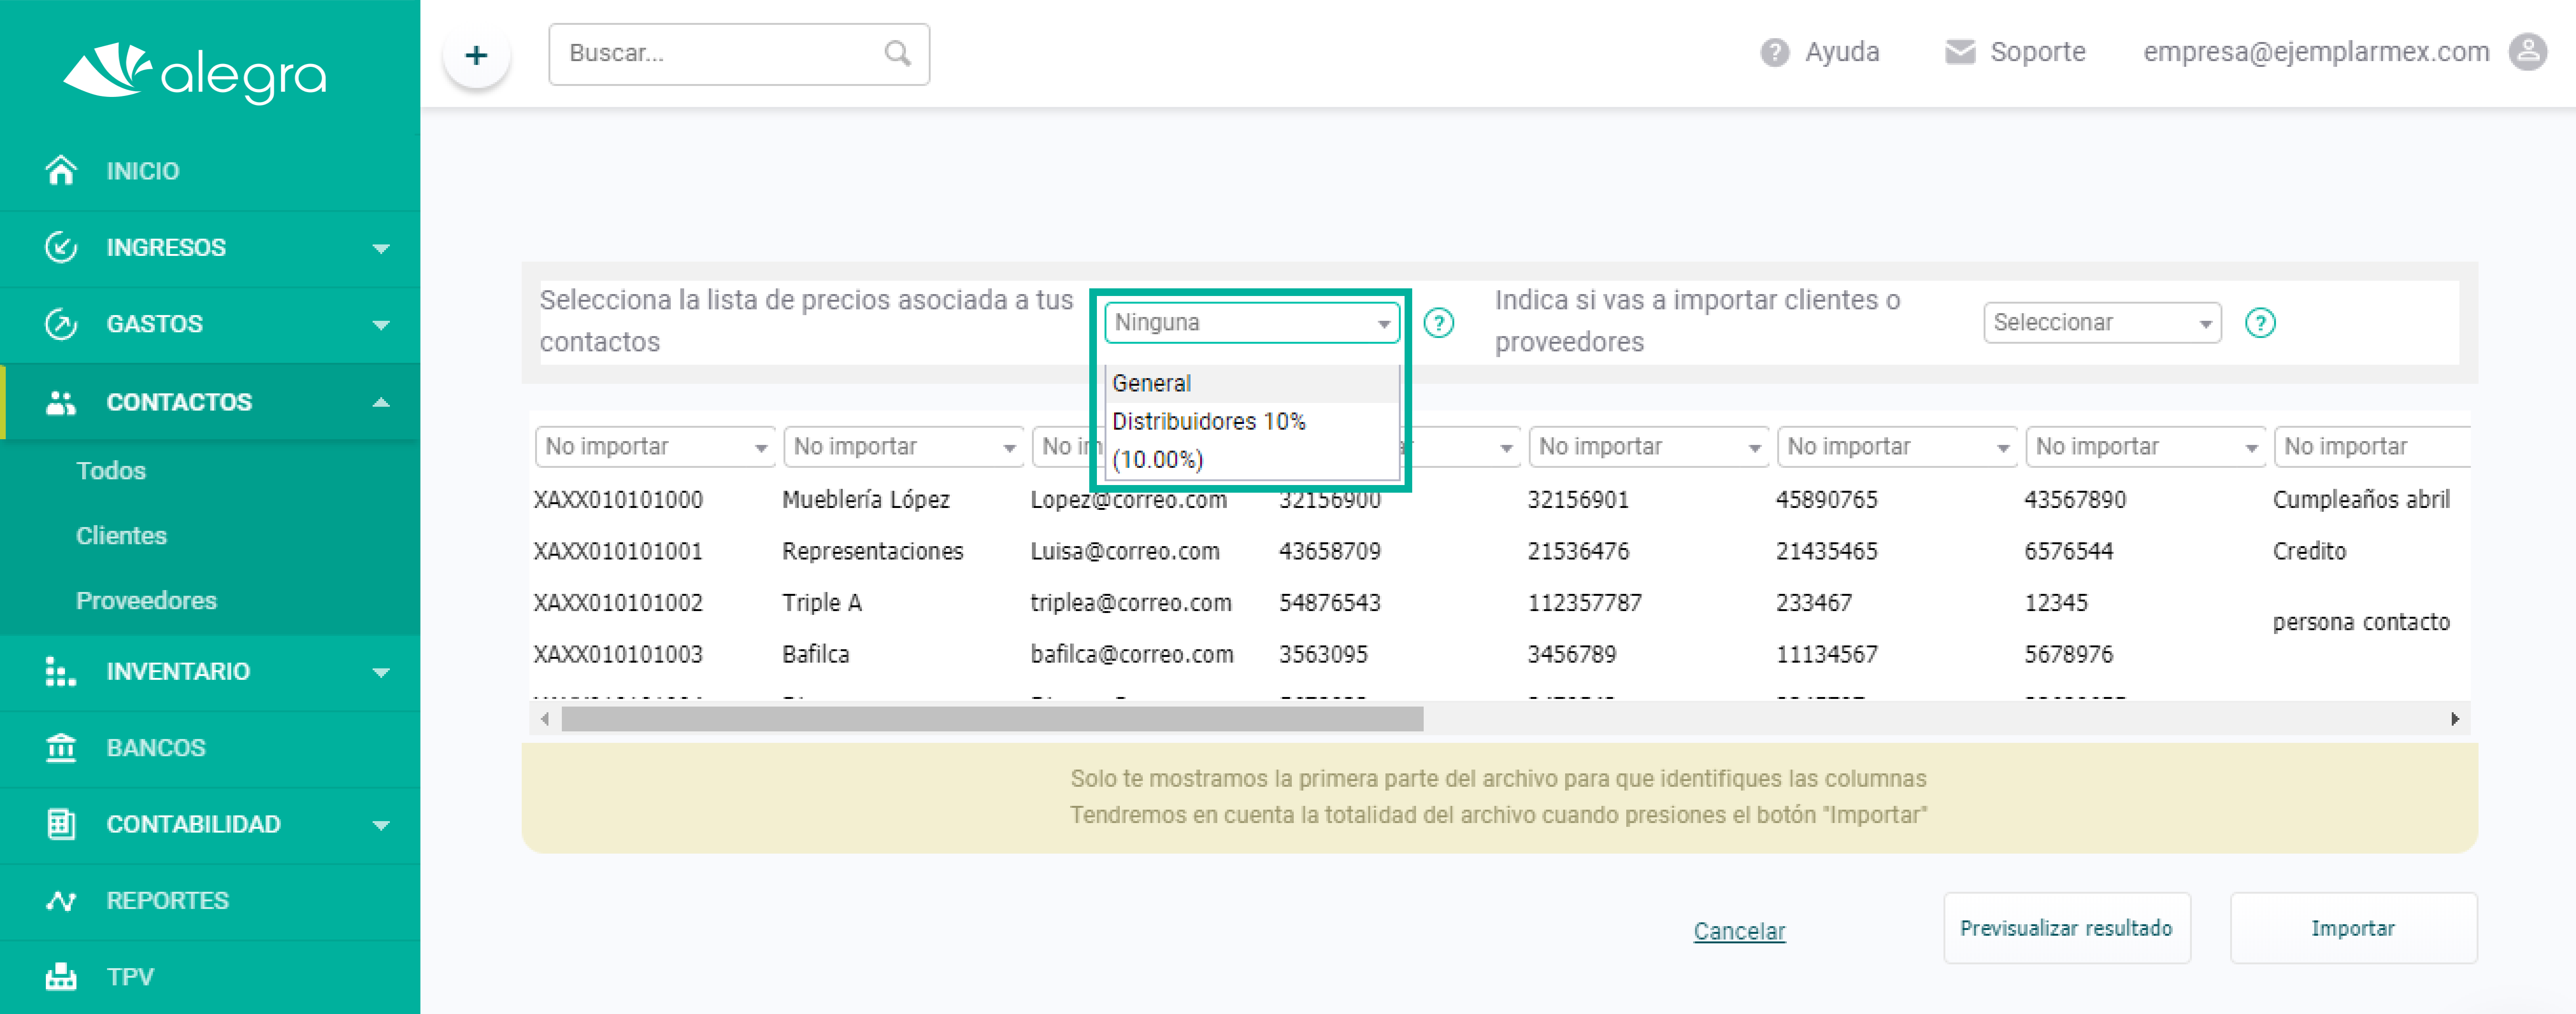Click empresa@ejemplarmex.com account link

coord(2316,52)
